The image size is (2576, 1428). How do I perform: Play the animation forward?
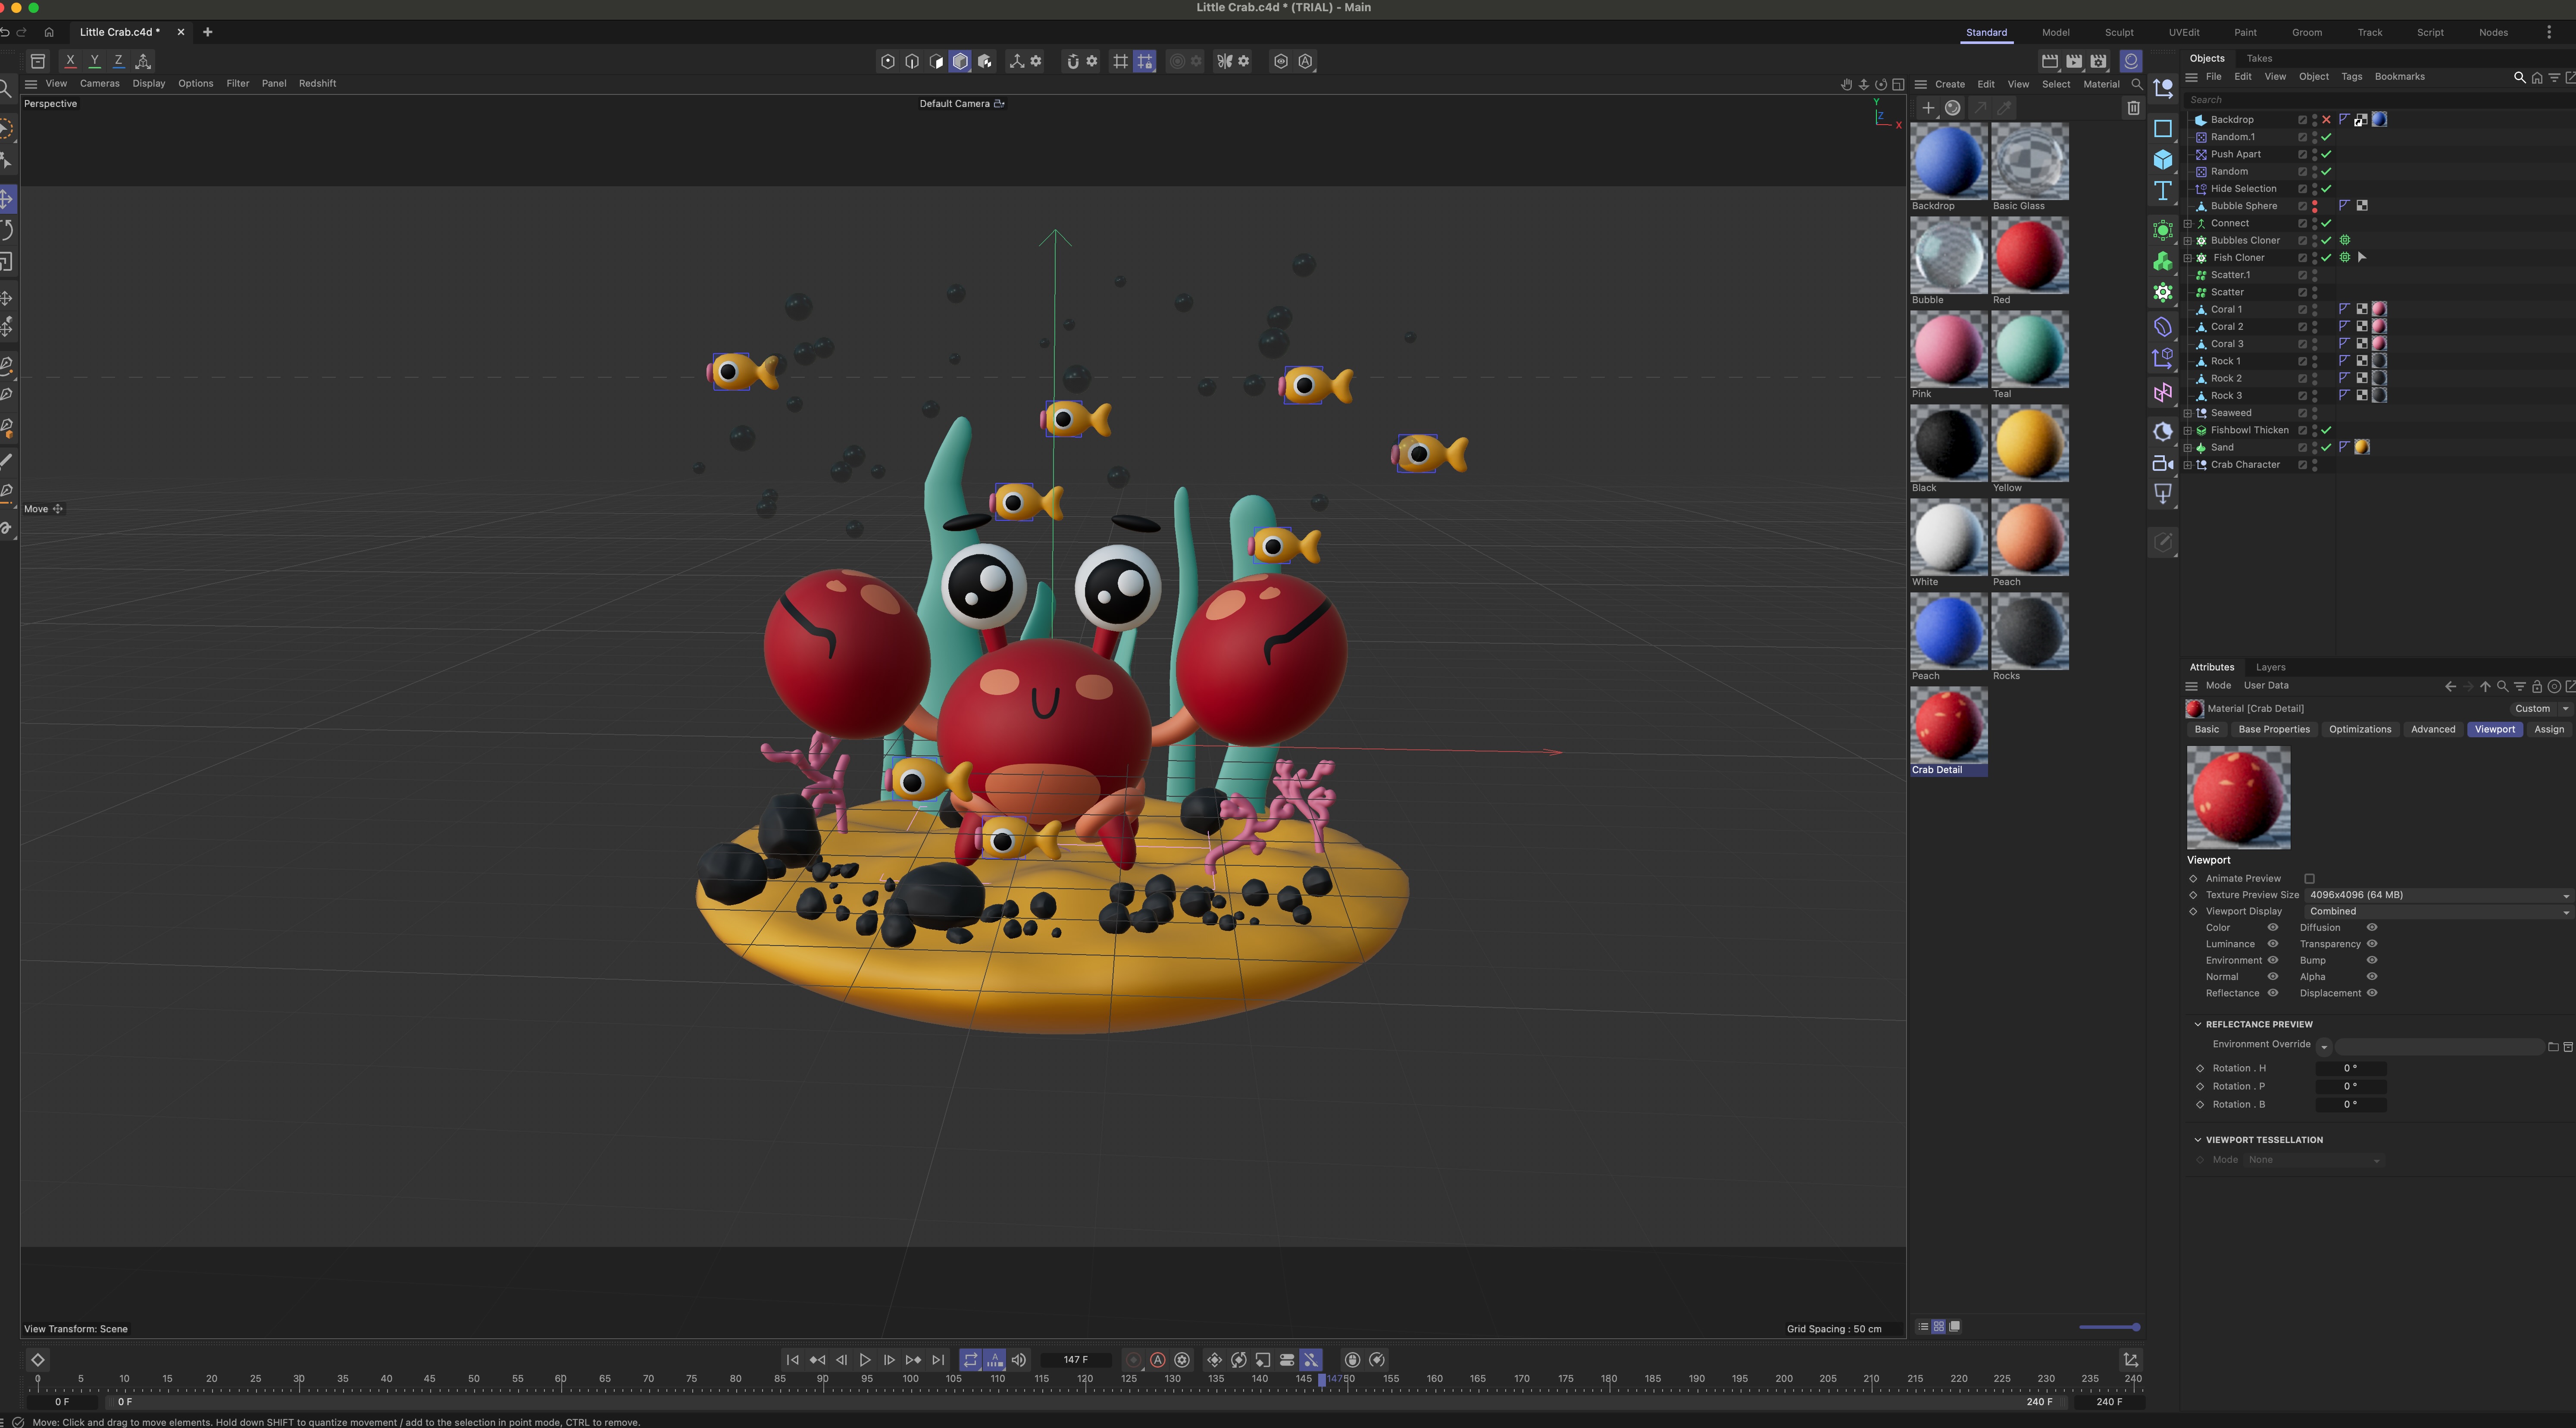[x=865, y=1360]
